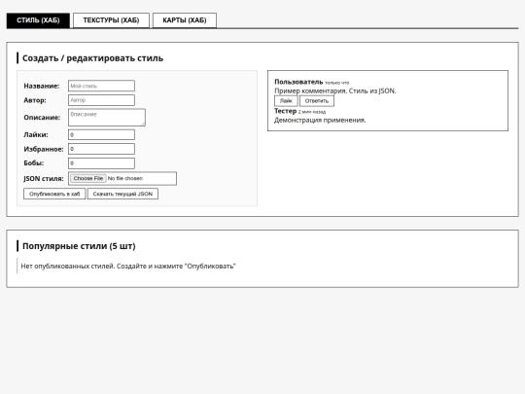Select the Избранное number field
Screen dimensions: 525x394
click(101, 149)
